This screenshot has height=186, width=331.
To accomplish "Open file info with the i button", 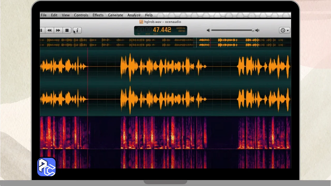I will pos(77,30).
